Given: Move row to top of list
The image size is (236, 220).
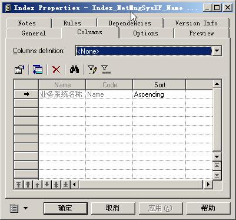Looking at the screenshot, I should (19, 185).
